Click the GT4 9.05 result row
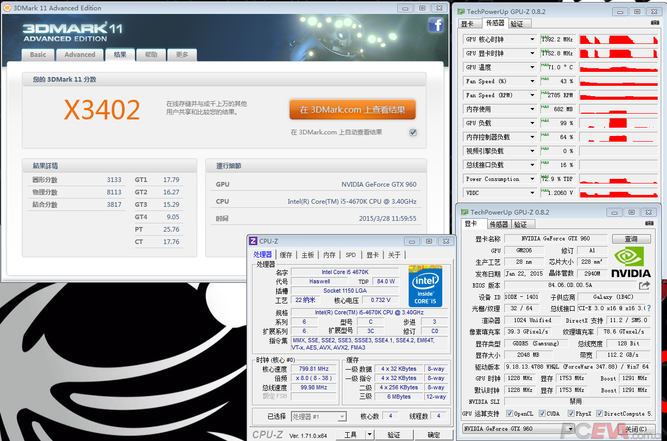This screenshot has height=441, width=667. pyautogui.click(x=158, y=217)
